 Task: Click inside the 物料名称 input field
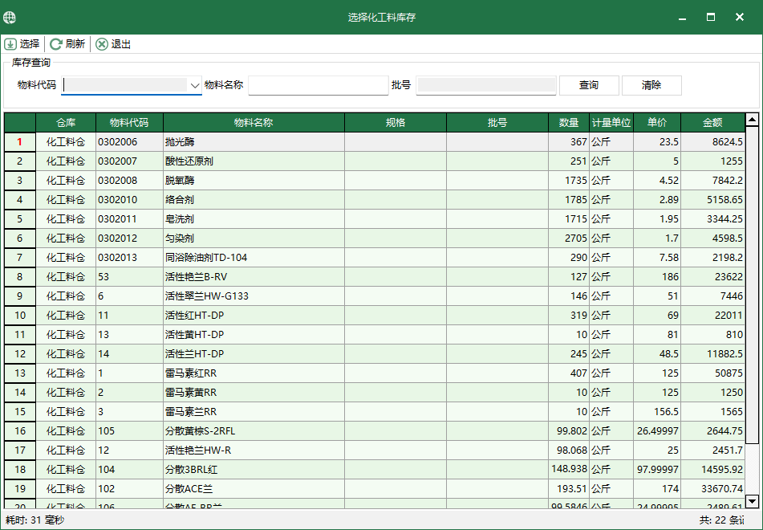click(318, 84)
